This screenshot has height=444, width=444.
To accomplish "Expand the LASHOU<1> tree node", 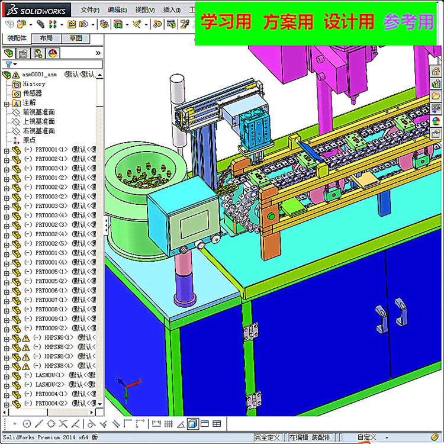I will [7, 377].
